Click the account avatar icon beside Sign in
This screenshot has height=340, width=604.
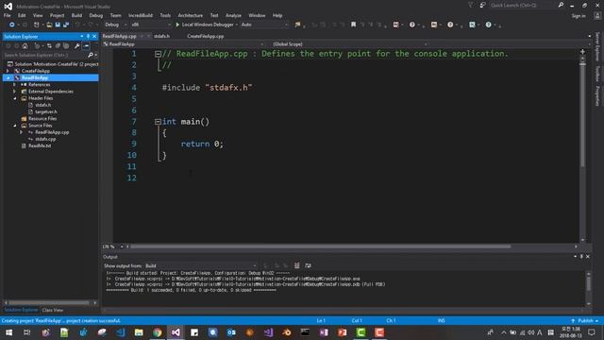597,16
